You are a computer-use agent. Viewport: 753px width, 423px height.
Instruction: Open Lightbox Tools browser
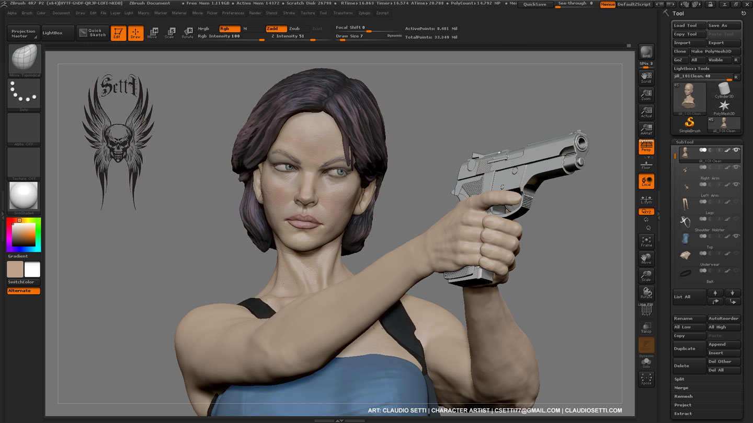706,68
